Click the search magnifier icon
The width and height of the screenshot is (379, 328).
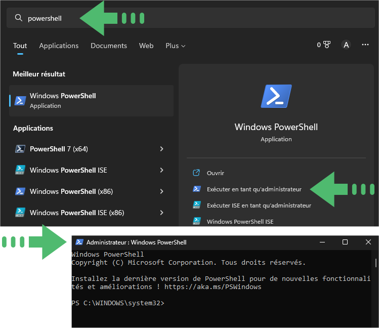tap(18, 18)
